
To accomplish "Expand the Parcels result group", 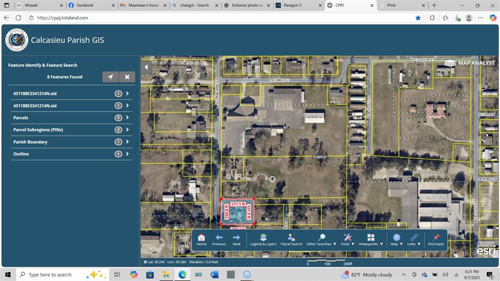I will click(72, 118).
